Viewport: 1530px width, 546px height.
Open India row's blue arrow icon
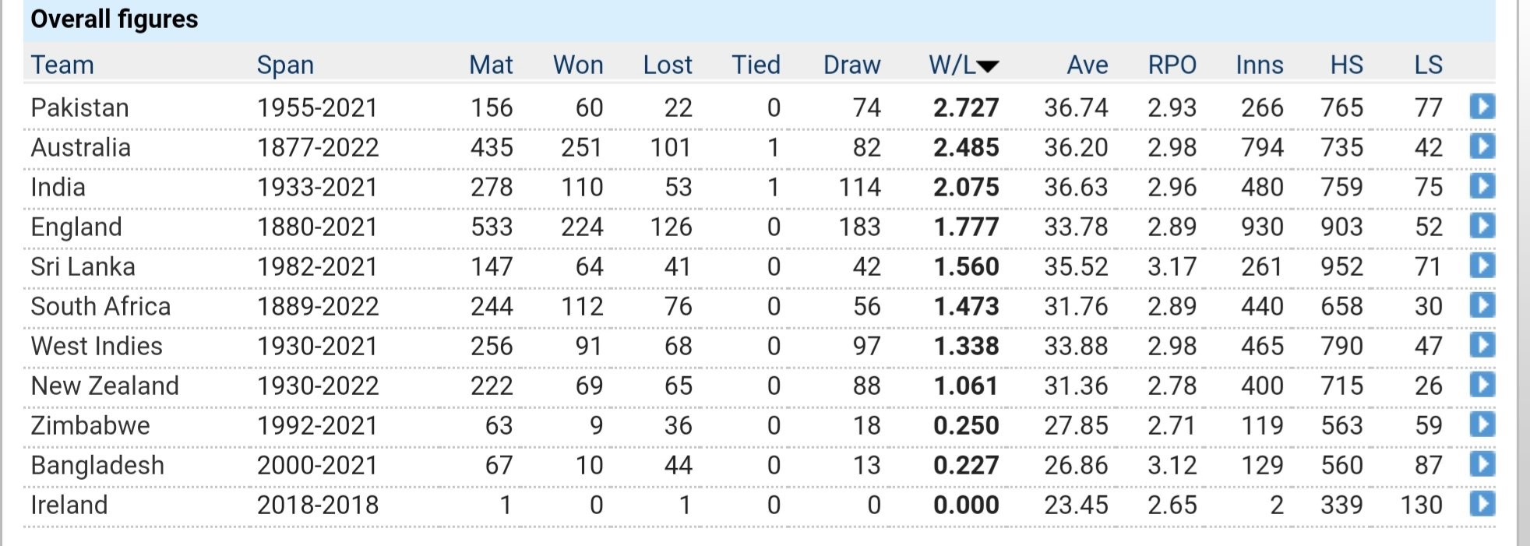pyautogui.click(x=1482, y=186)
